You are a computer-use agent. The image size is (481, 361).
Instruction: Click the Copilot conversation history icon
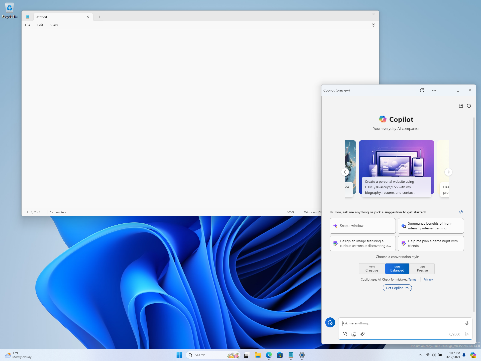(x=469, y=106)
